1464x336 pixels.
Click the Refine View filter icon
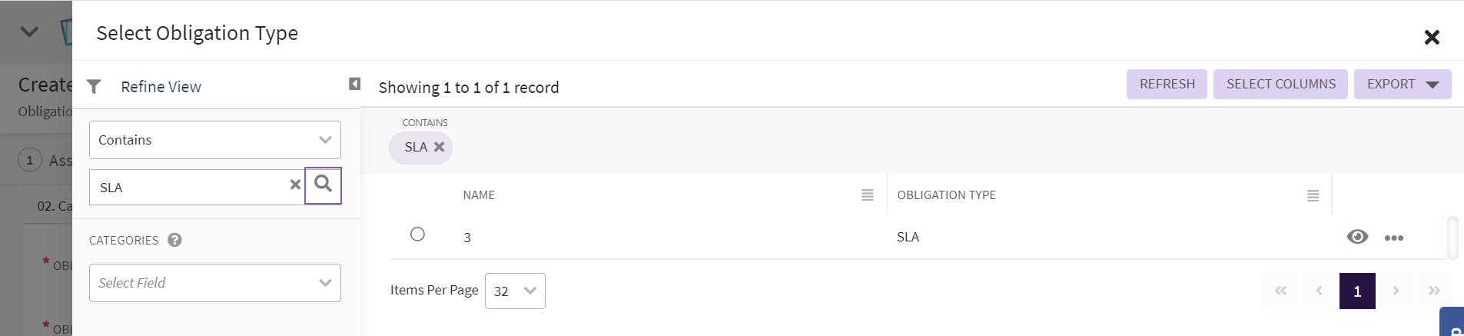click(x=94, y=87)
